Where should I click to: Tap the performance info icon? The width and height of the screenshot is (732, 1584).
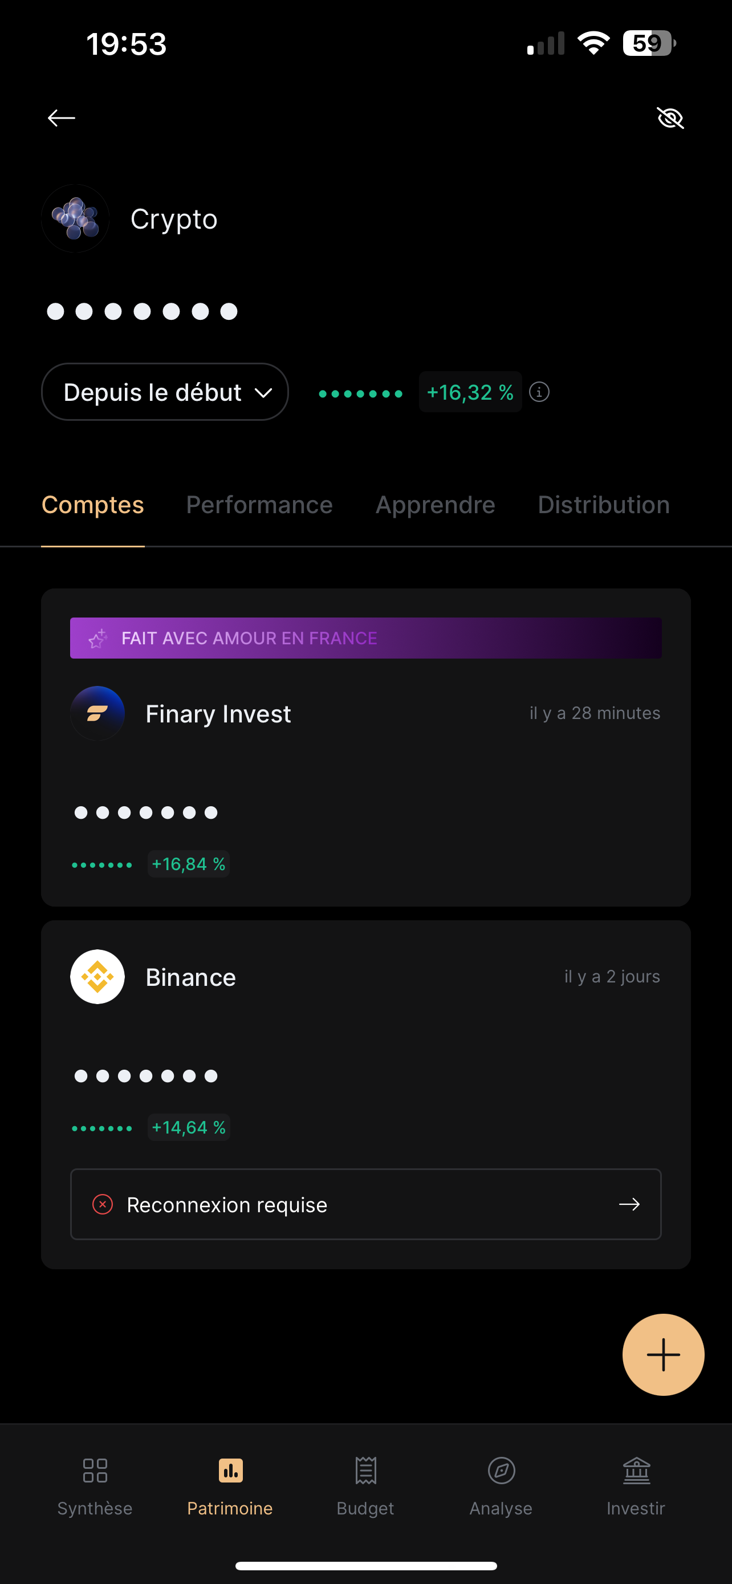(x=539, y=392)
